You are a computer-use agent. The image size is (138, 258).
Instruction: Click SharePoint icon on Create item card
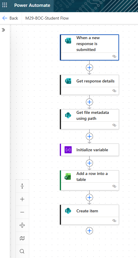coord(68,211)
